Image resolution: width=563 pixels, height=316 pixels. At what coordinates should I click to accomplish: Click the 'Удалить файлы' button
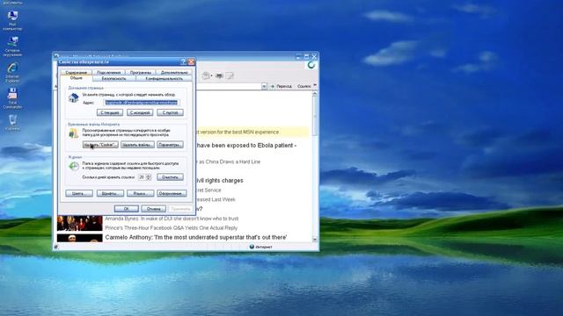(x=137, y=145)
